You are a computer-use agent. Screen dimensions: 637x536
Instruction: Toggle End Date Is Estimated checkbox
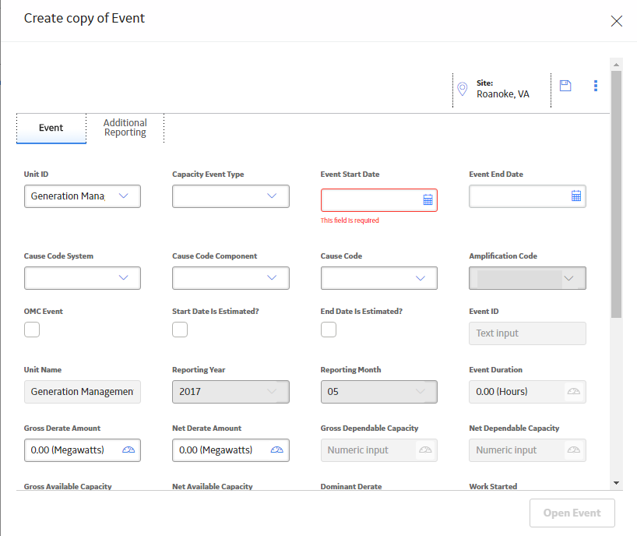click(x=329, y=330)
